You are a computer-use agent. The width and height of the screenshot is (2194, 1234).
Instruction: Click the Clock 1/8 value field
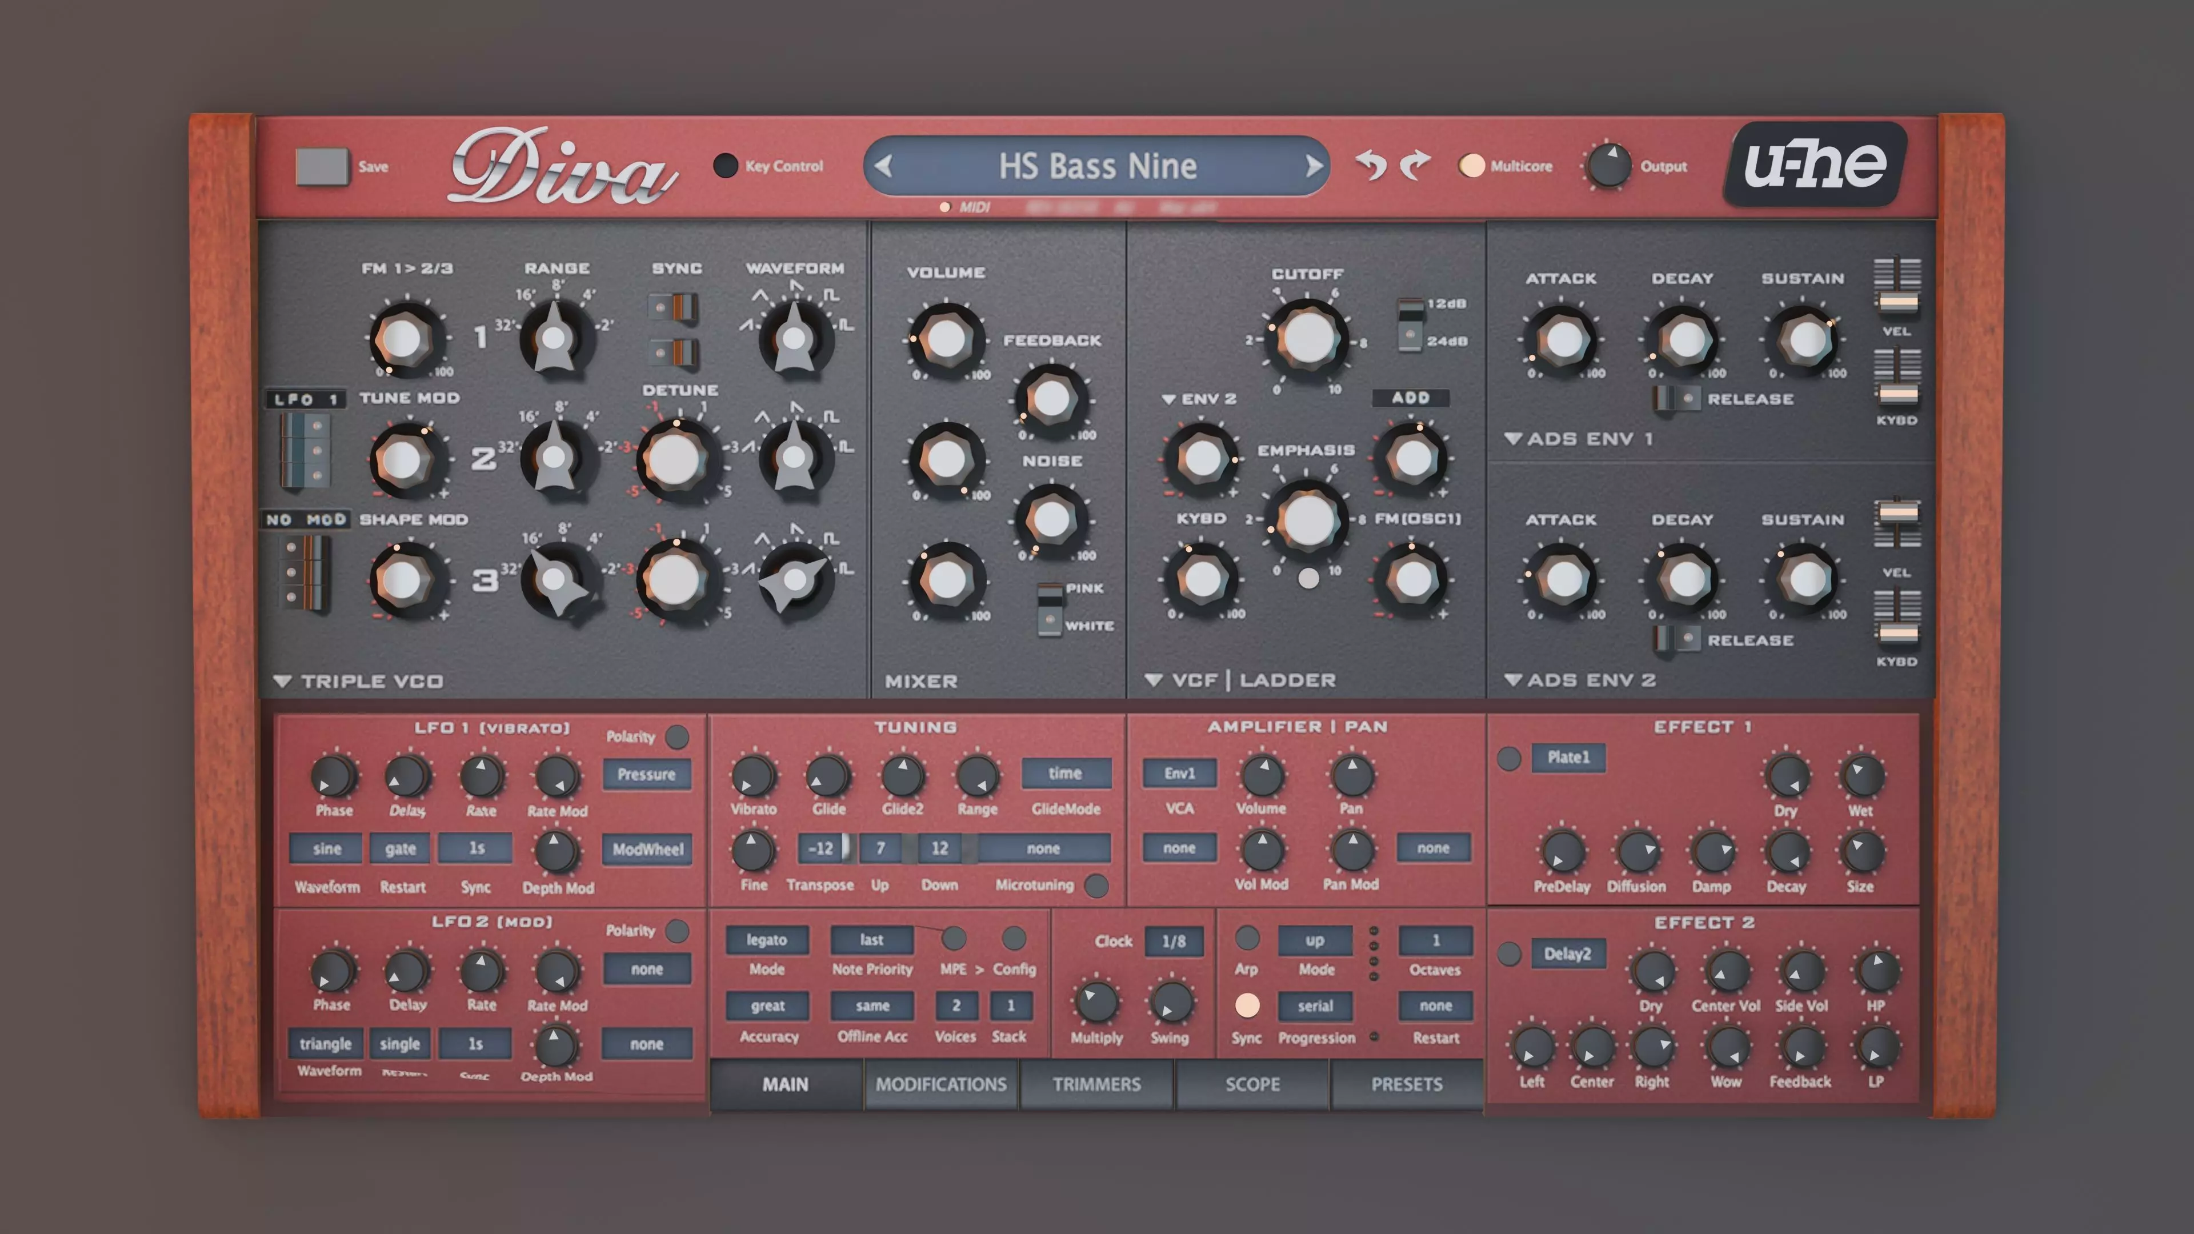pos(1174,941)
